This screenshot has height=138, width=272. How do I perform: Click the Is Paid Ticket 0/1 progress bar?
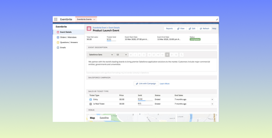tap(145, 105)
